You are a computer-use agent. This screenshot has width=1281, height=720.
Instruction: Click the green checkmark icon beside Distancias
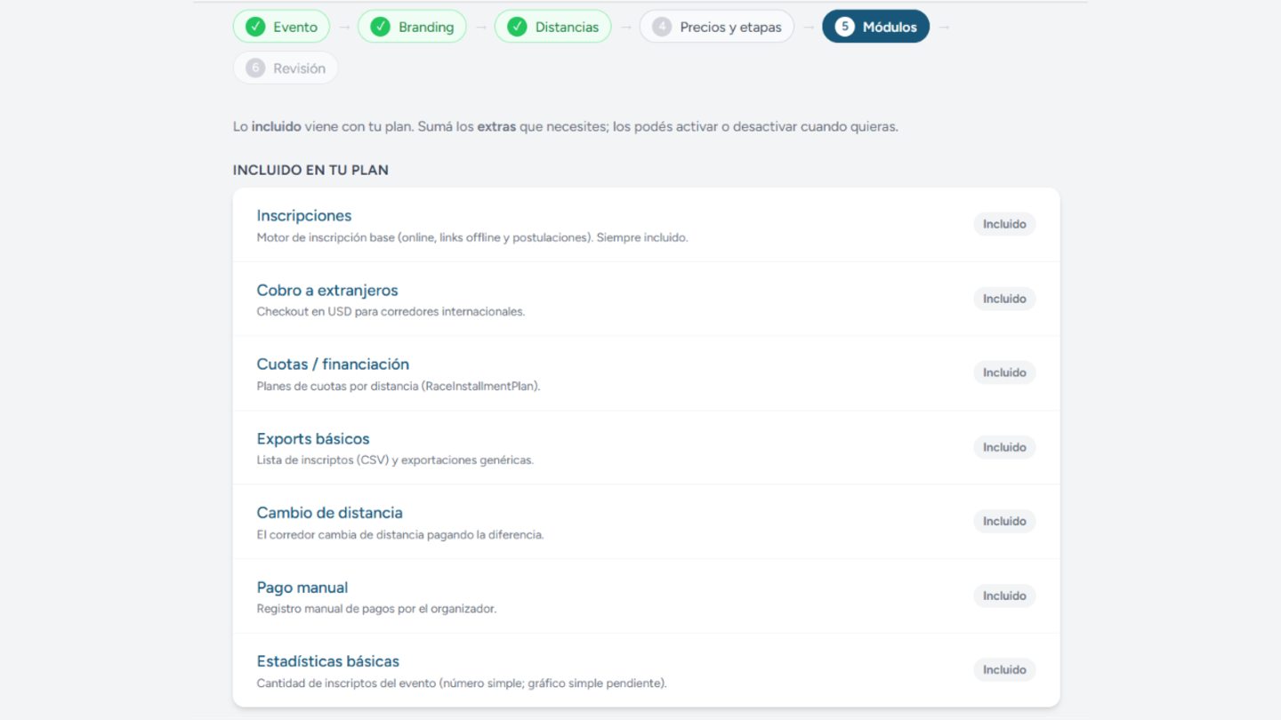pyautogui.click(x=517, y=27)
